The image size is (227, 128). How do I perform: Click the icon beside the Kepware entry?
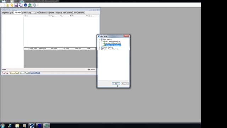pyautogui.click(x=104, y=43)
